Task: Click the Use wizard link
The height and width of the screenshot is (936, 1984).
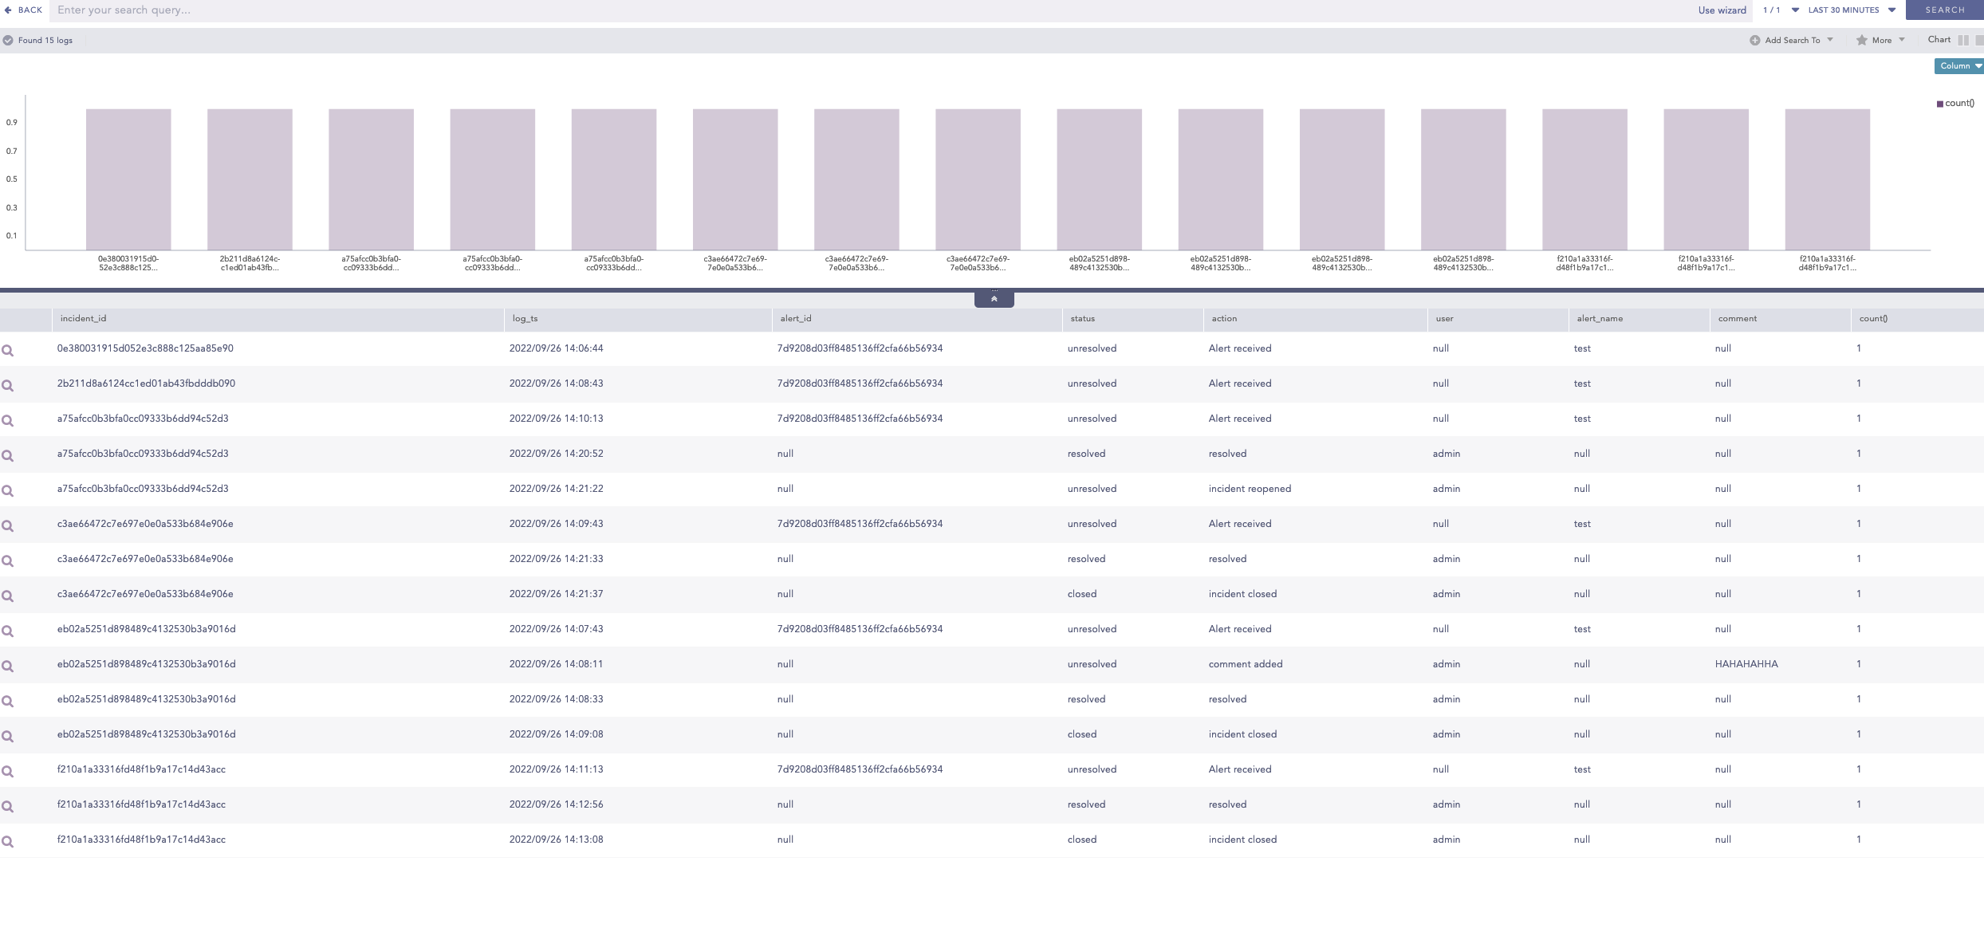Action: [x=1722, y=10]
